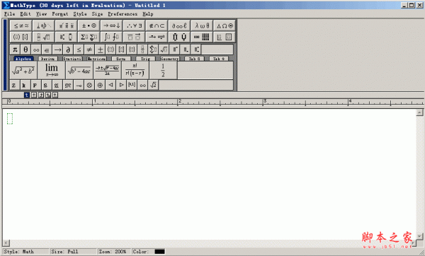Screen dimensions: 425x256
Task: Switch to the Geometry tab
Action: pyautogui.click(x=170, y=59)
